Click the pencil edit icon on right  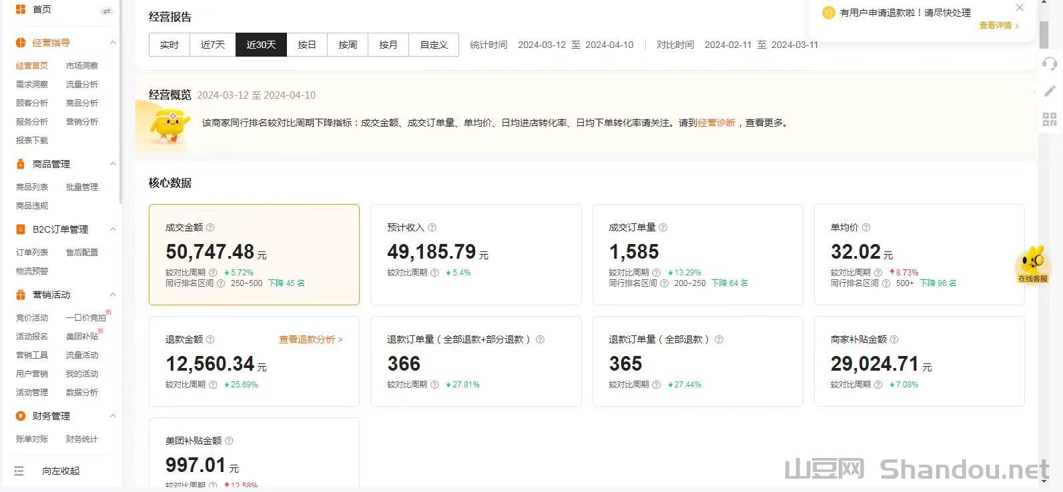1050,91
